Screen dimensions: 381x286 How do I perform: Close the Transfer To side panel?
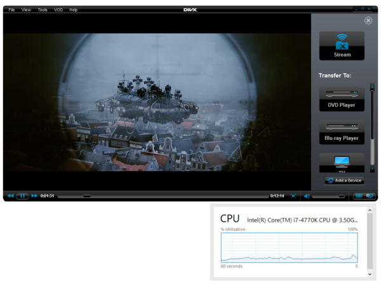coord(368,20)
